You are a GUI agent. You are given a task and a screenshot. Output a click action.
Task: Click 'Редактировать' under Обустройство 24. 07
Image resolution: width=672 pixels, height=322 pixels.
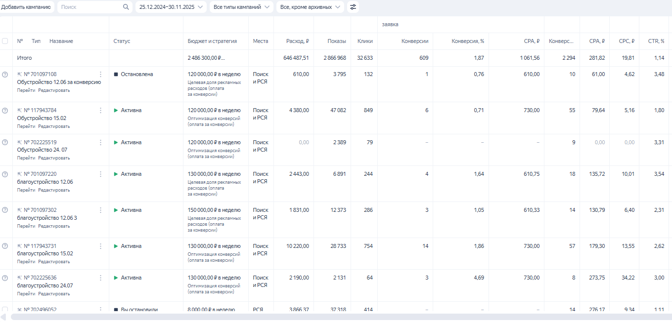pyautogui.click(x=54, y=158)
